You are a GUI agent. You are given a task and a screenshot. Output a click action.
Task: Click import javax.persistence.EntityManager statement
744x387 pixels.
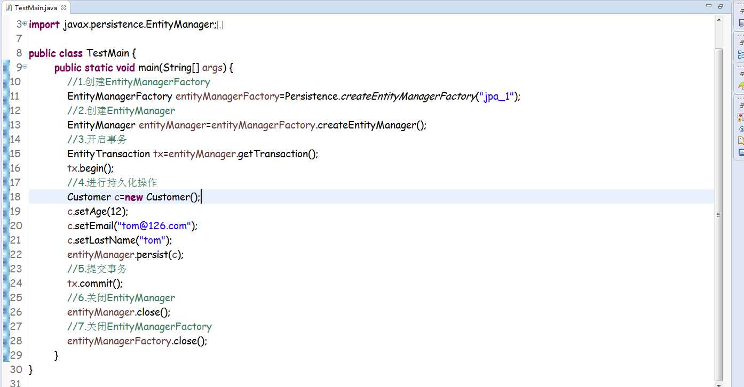click(123, 25)
